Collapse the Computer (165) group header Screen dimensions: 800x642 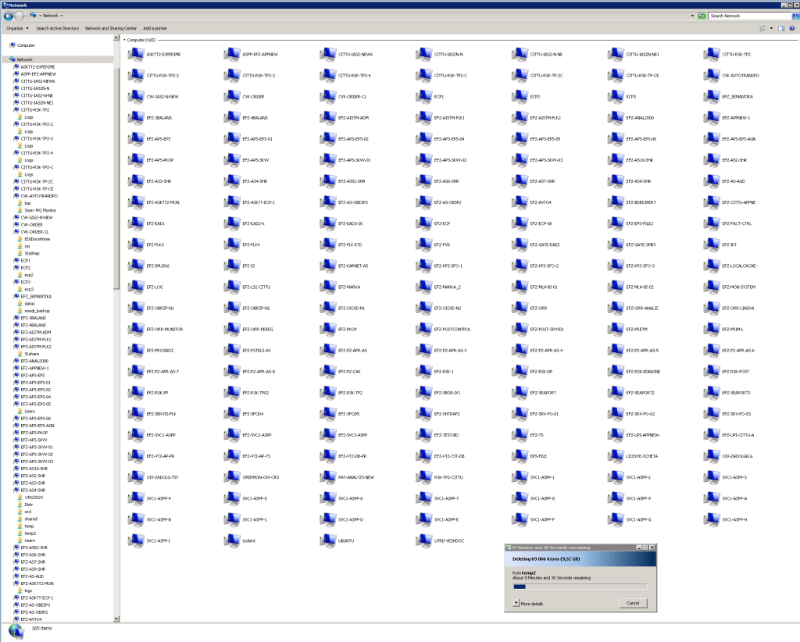tap(124, 39)
